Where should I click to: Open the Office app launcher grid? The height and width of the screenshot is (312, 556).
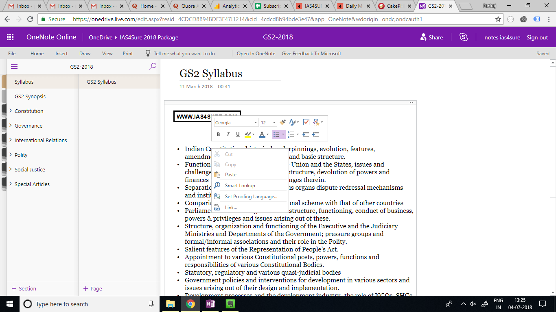[10, 37]
